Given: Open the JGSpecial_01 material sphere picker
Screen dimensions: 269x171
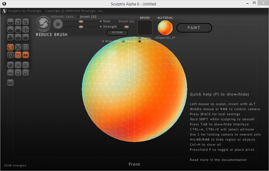Looking at the screenshot, I should tap(165, 28).
